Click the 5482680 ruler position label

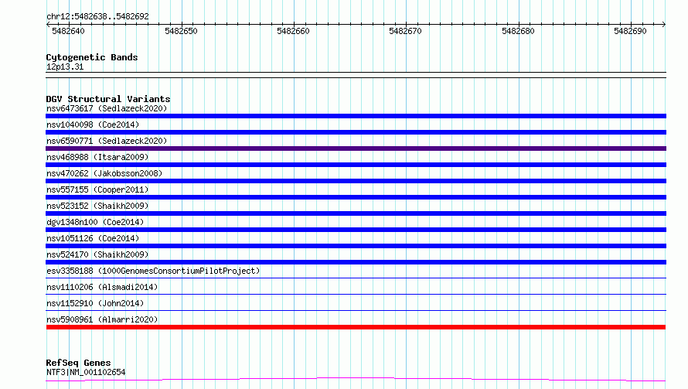point(518,31)
